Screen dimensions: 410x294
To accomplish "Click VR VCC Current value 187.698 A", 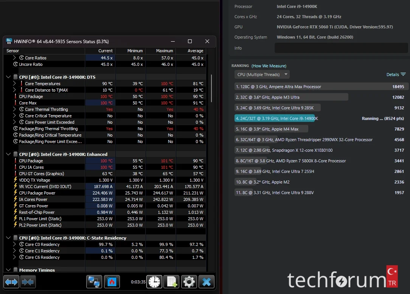I will point(103,187).
